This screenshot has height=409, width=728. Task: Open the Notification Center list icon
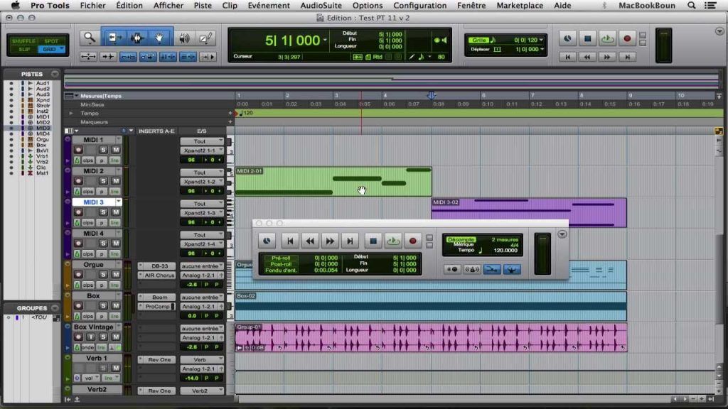click(x=710, y=6)
